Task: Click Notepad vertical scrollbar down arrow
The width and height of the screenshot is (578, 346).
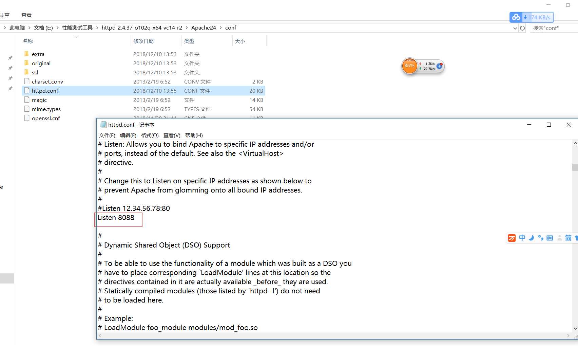Action: click(x=575, y=328)
